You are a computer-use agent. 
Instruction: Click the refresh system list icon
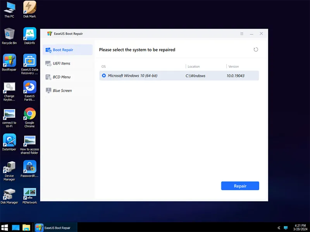point(256,50)
